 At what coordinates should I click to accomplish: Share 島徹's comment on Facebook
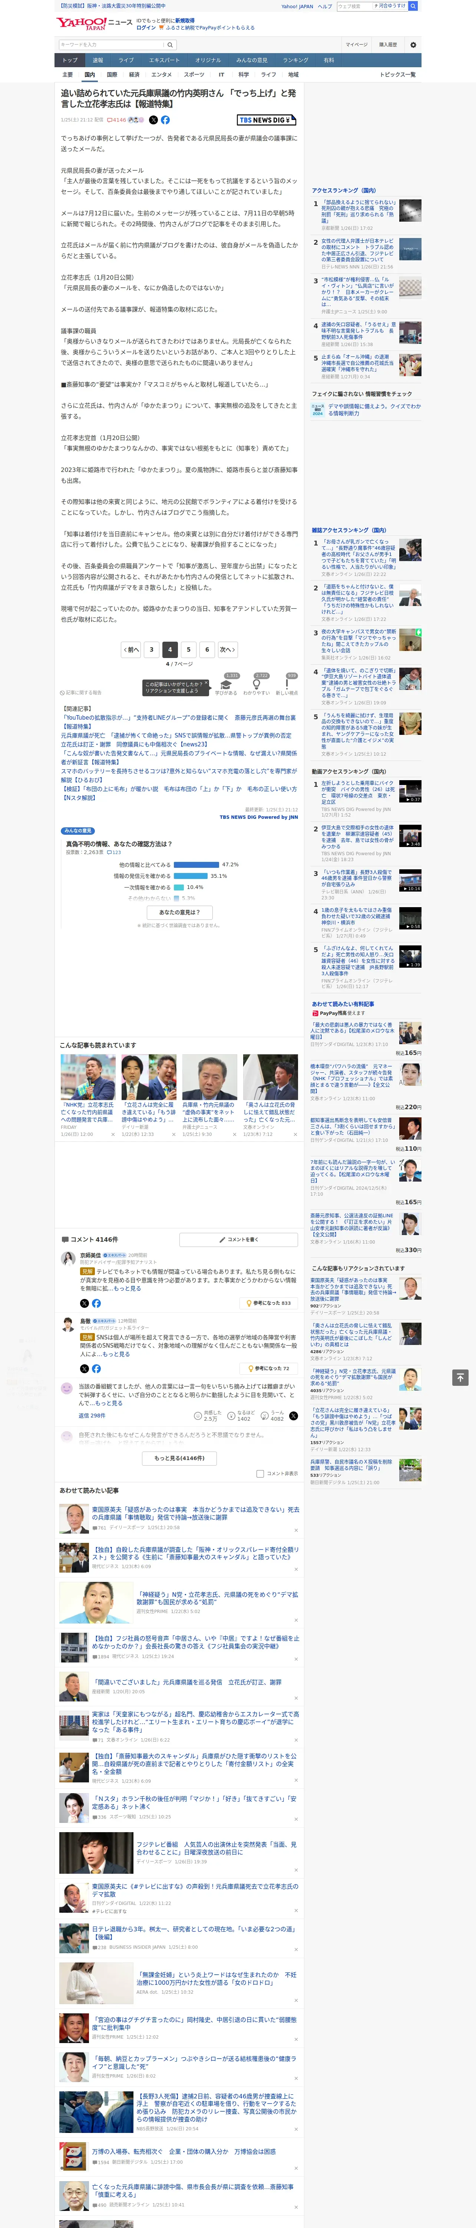(96, 1368)
